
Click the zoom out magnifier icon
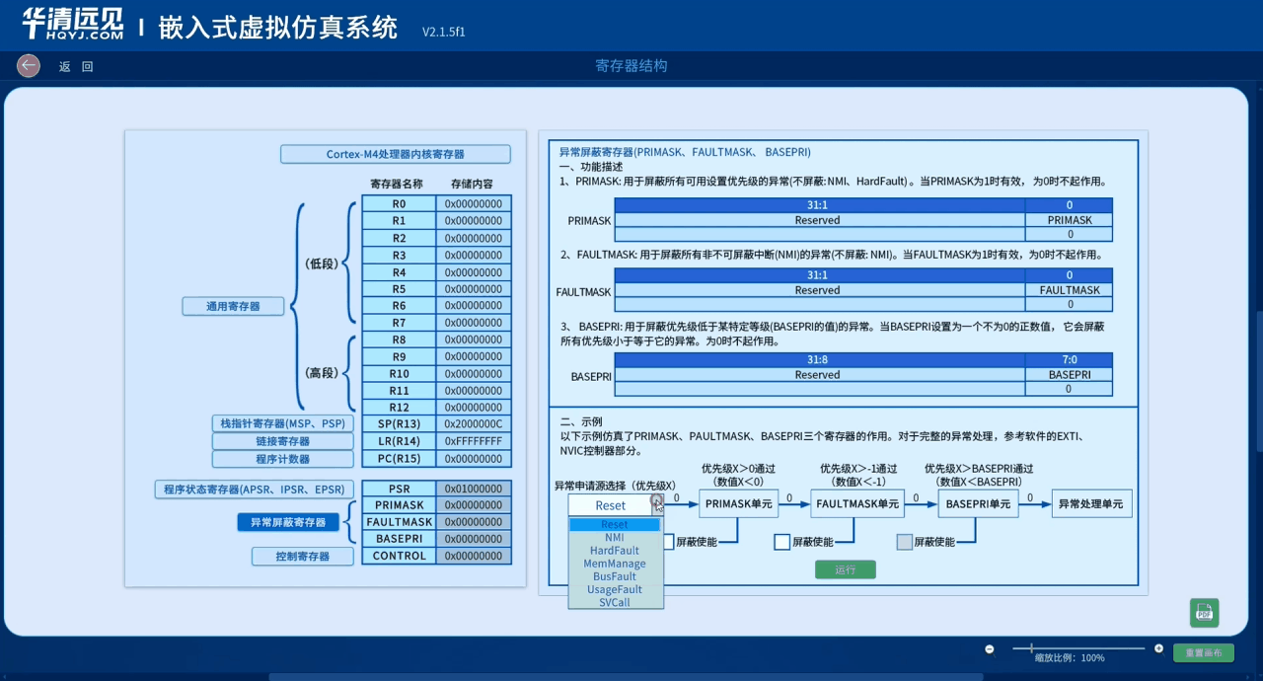click(x=990, y=648)
